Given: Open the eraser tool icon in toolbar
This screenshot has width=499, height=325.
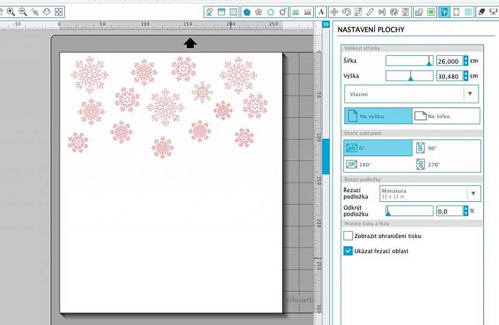Looking at the screenshot, I should (481, 11).
